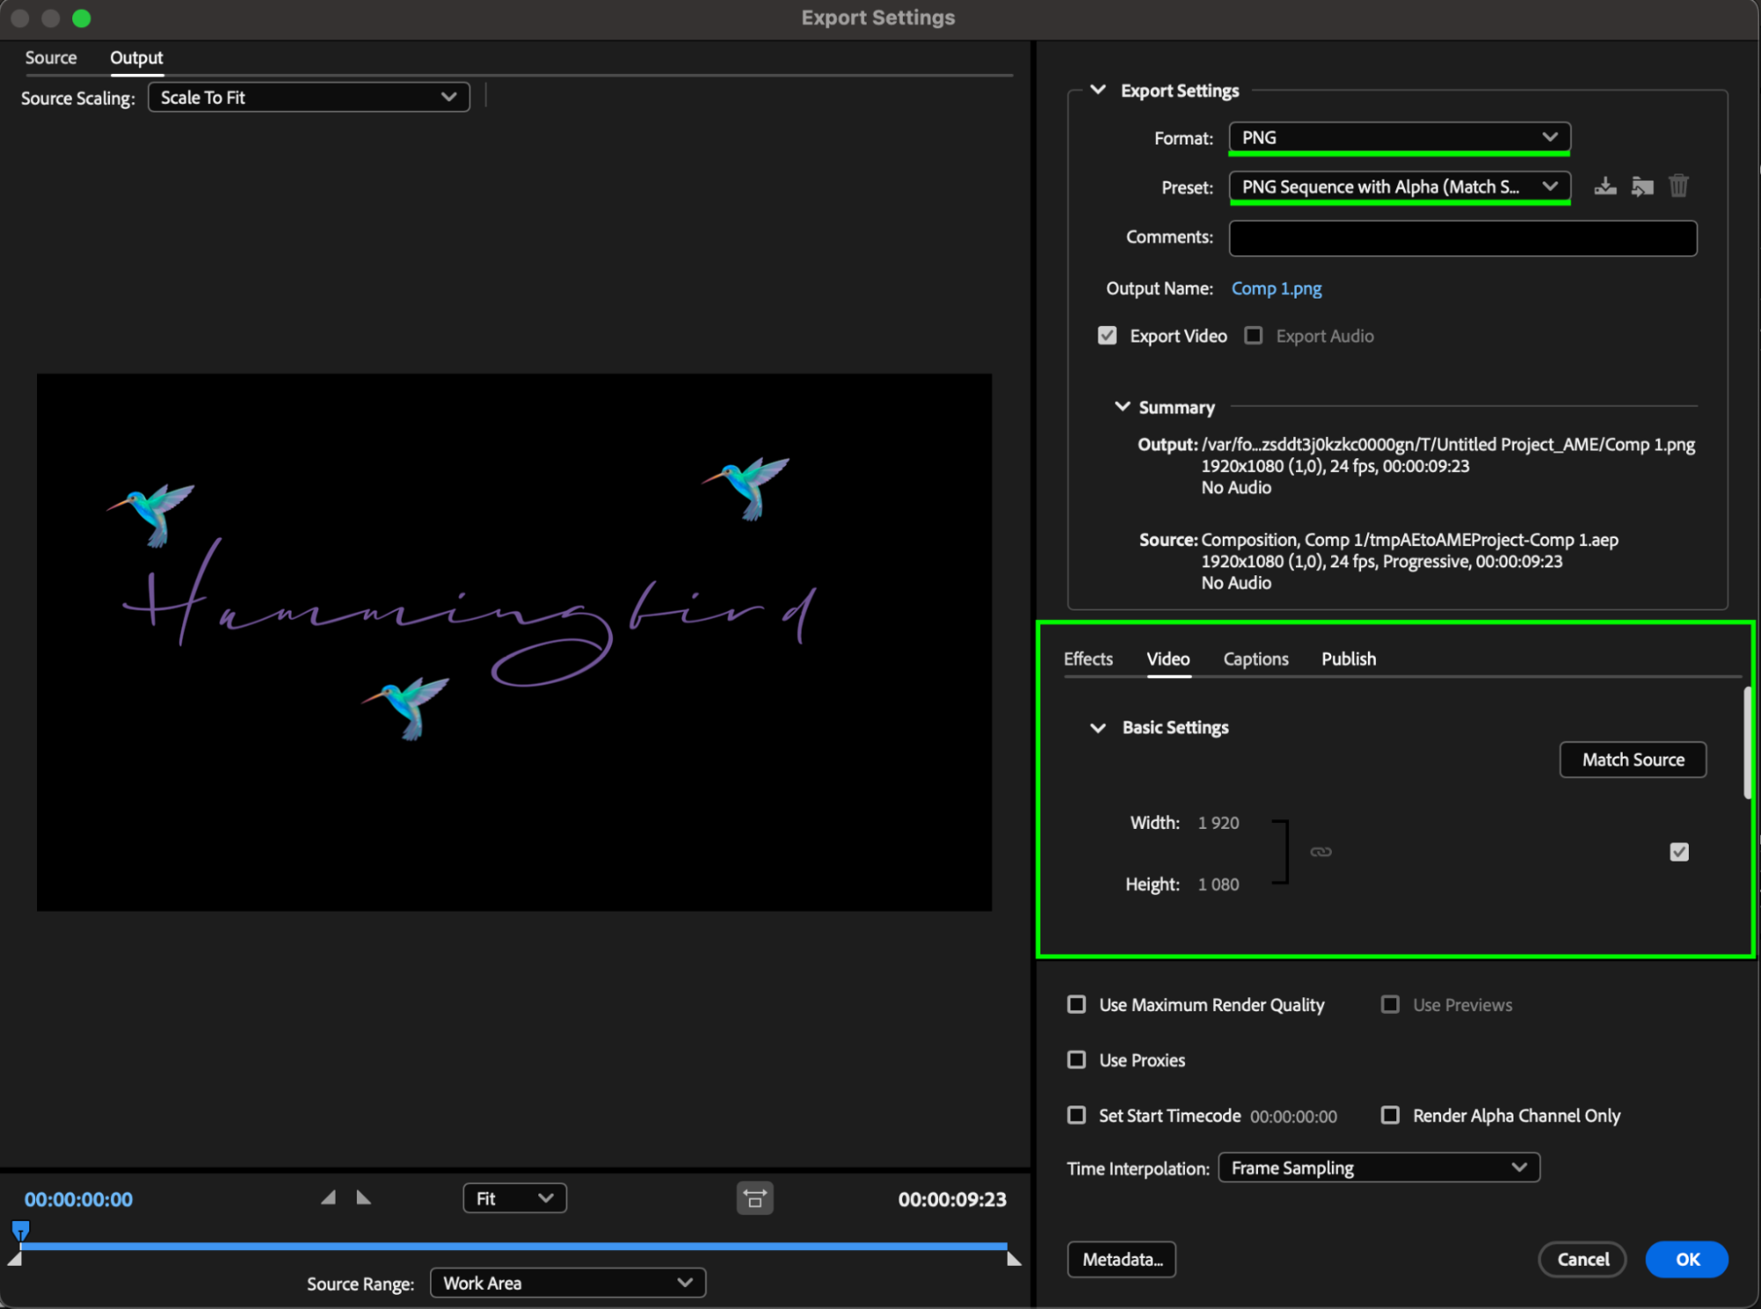1761x1309 pixels.
Task: Click the Save Preset icon
Action: pos(1605,187)
